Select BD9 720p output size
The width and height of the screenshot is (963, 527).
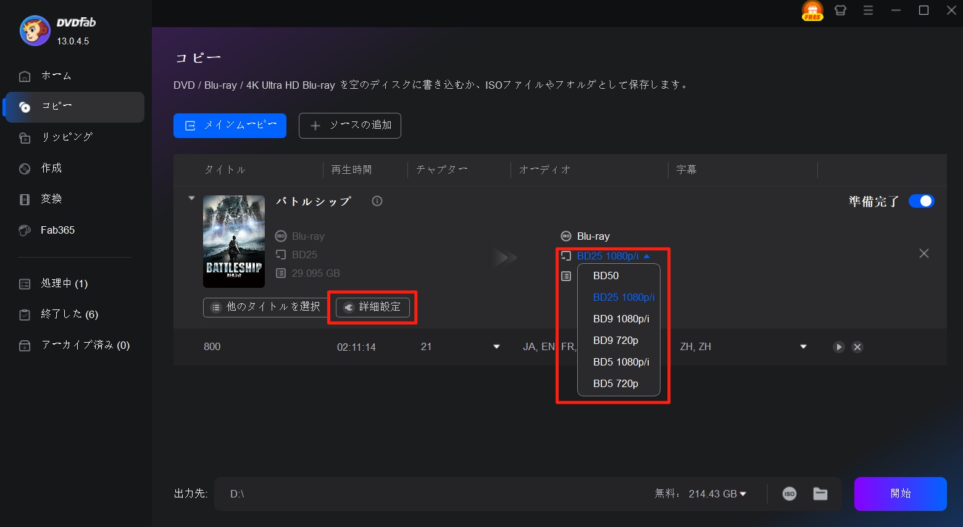[619, 340]
